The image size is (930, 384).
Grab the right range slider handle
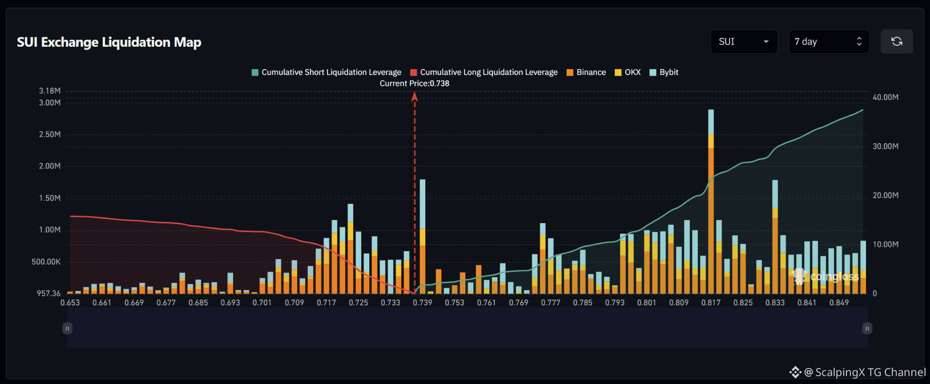pyautogui.click(x=867, y=328)
